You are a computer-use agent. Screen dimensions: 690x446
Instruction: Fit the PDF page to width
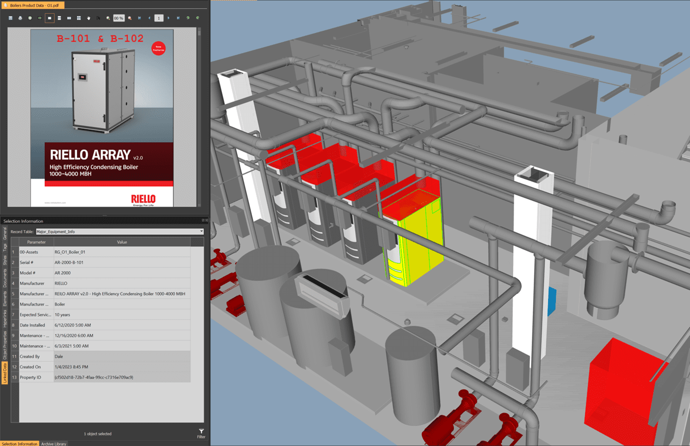pyautogui.click(x=40, y=18)
